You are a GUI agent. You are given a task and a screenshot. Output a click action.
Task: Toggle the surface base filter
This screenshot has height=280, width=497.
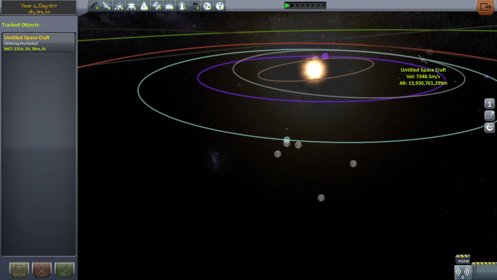point(170,6)
